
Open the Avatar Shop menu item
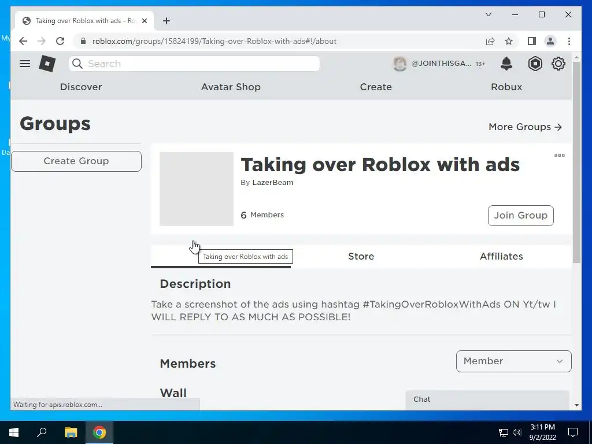tap(231, 87)
